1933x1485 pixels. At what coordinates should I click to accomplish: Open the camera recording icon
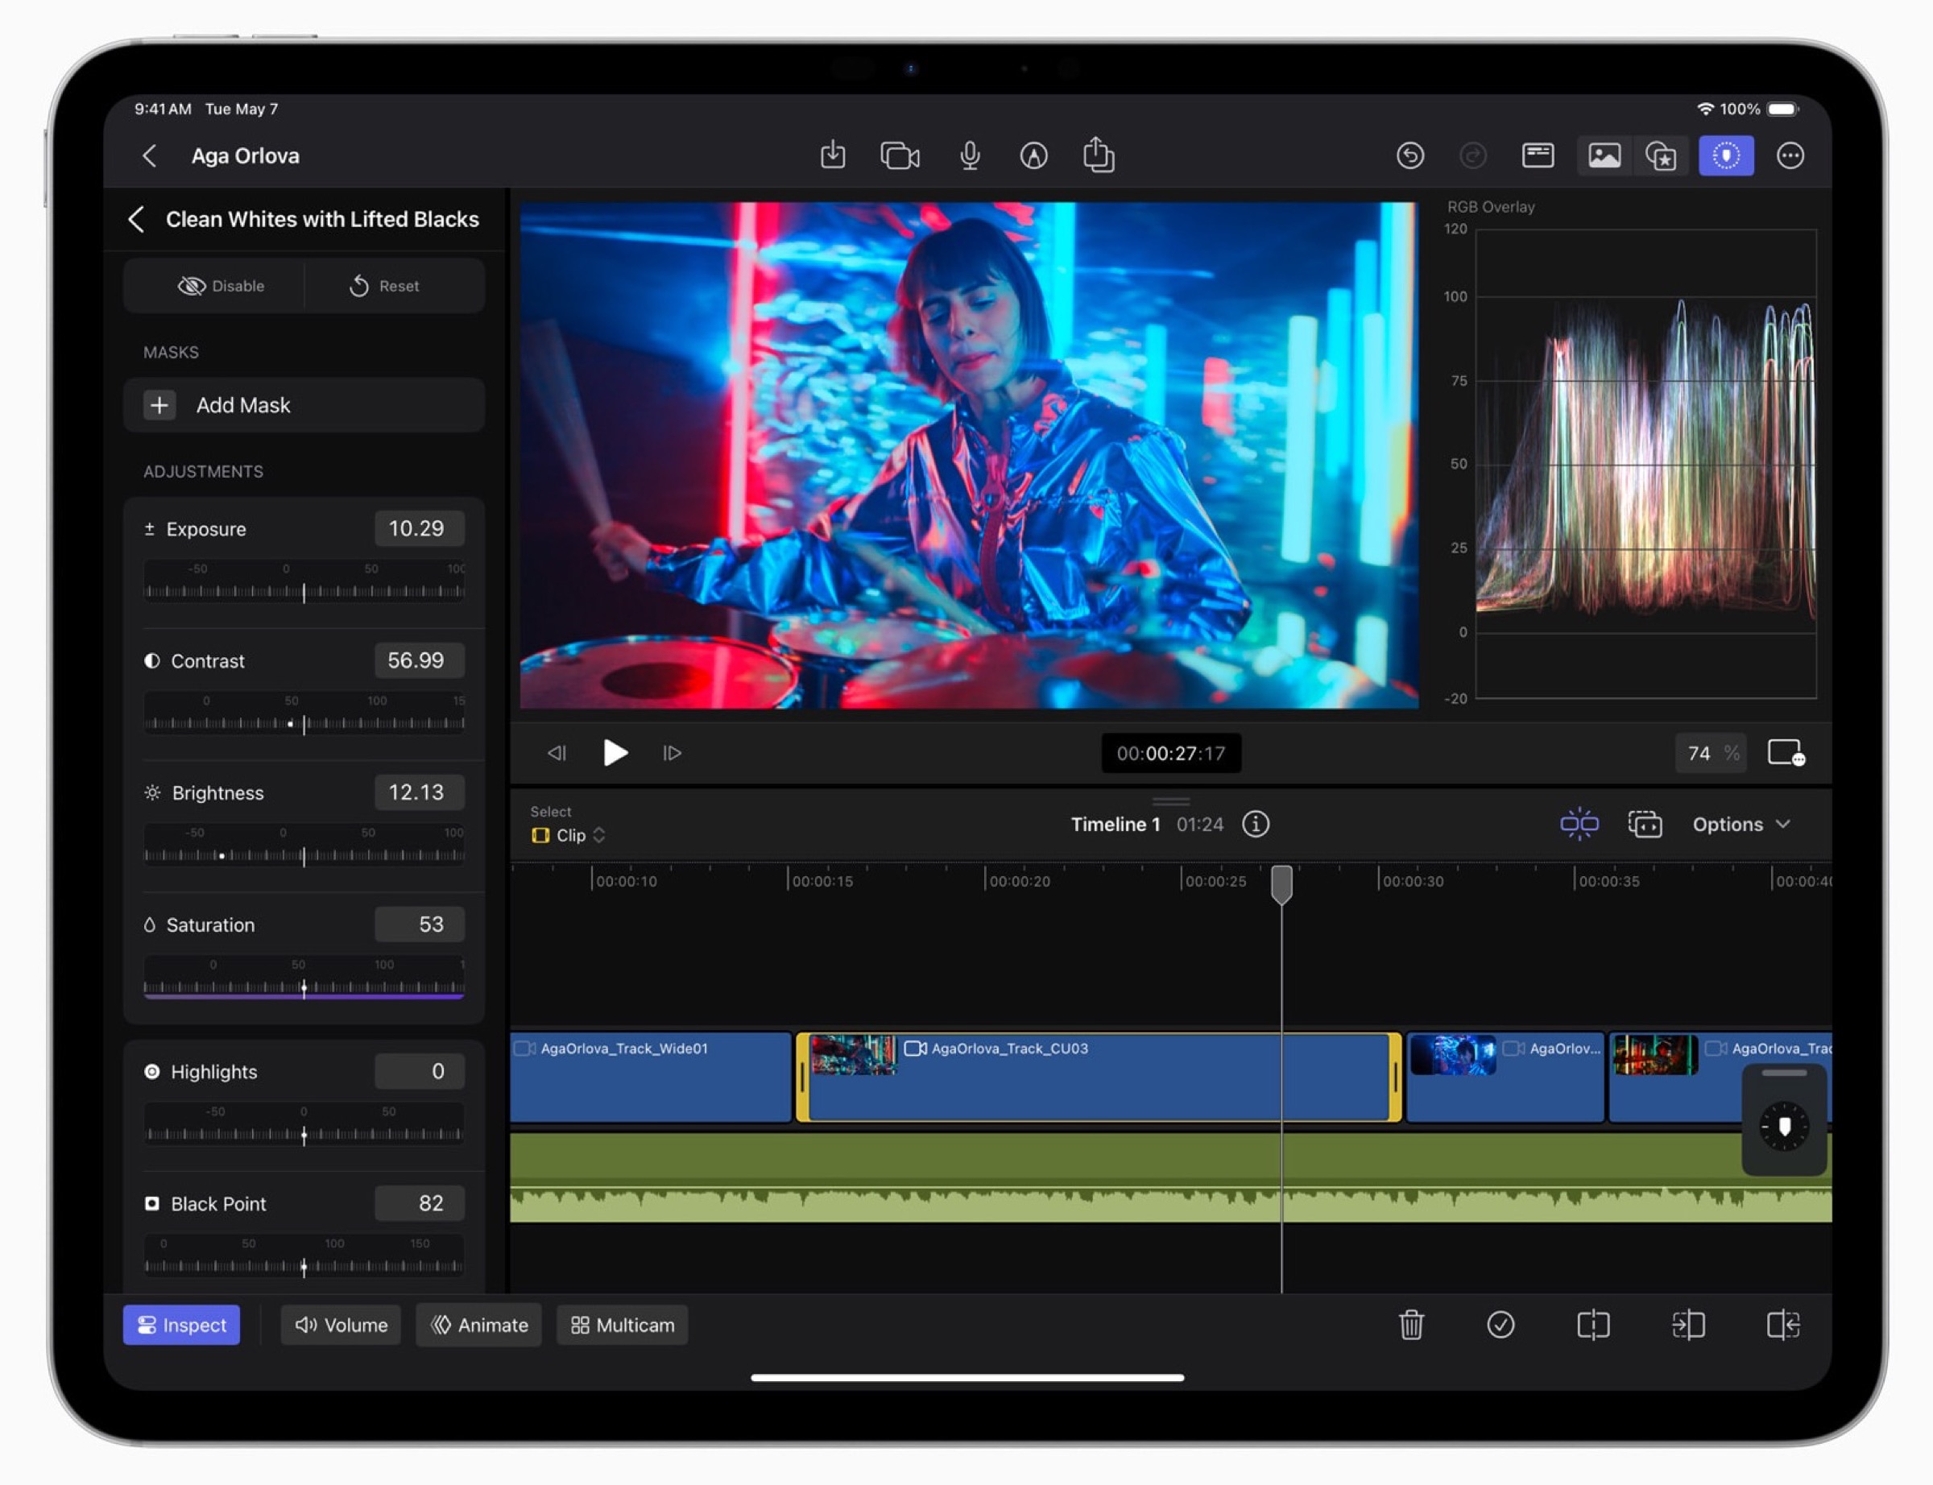899,155
